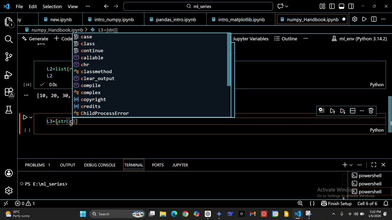Maximize the terminal panel size
The image size is (392, 220).
pos(374,165)
